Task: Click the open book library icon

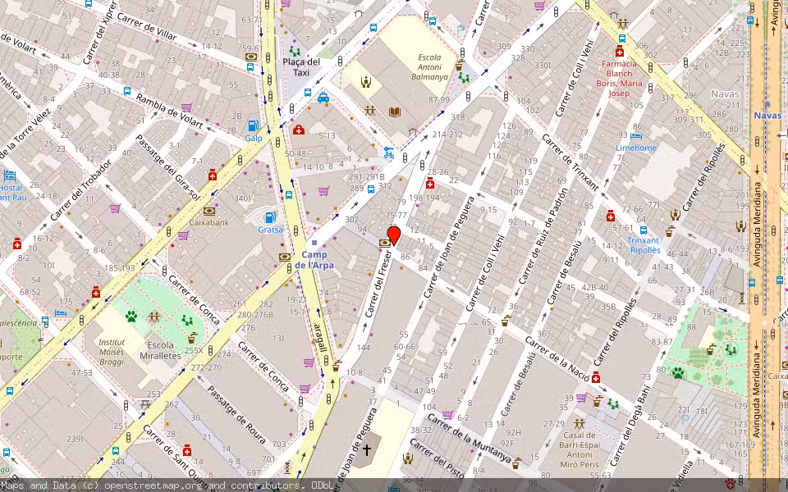Action: [395, 112]
